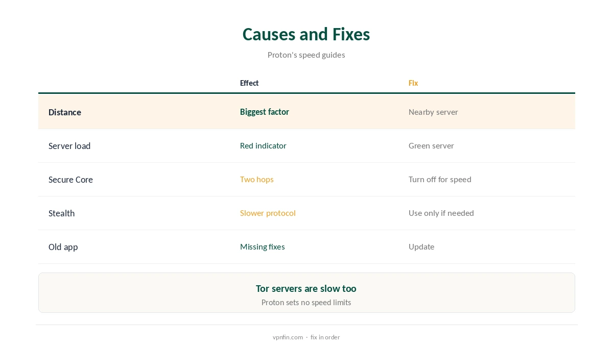Click the 'Two hops' cell
The height and width of the screenshot is (347, 613).
[257, 179]
